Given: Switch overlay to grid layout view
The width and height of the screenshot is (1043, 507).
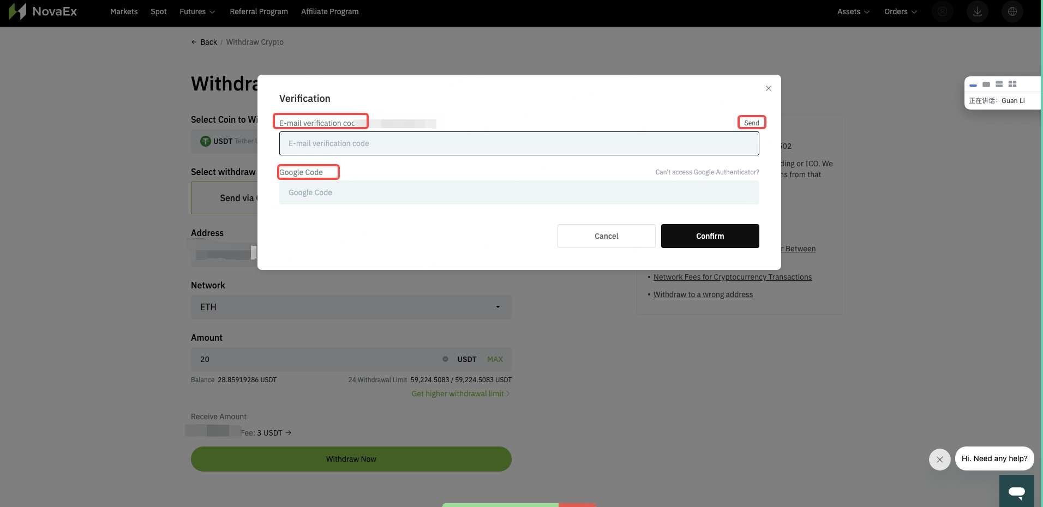Looking at the screenshot, I should tap(1013, 84).
